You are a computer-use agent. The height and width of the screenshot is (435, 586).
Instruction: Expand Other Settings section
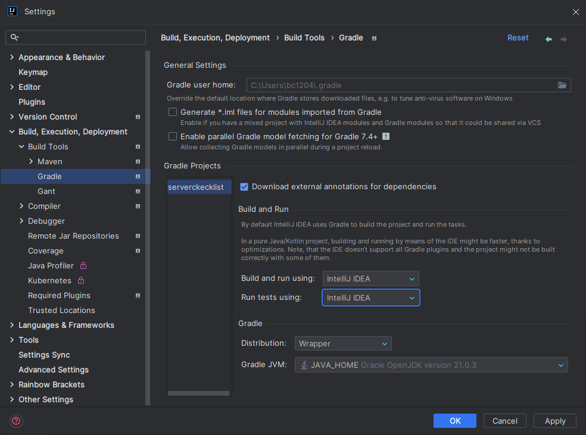click(x=12, y=399)
